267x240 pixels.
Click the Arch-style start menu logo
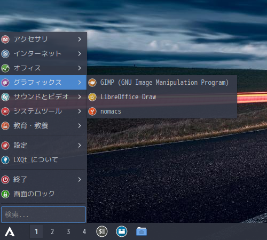[10, 231]
